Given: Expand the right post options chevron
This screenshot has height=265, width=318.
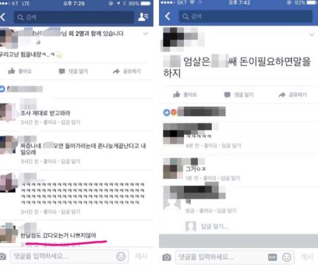Looking at the screenshot, I should 312,35.
